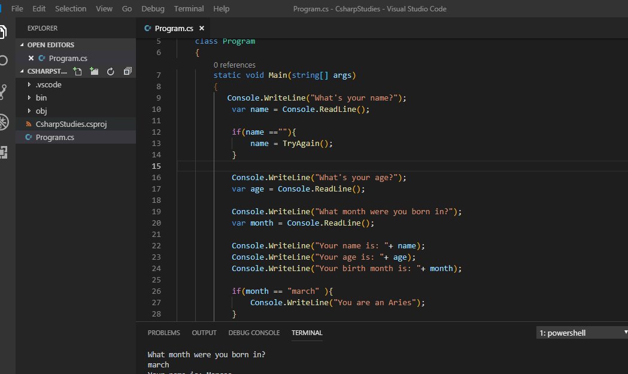Expand the obj folder
Image resolution: width=628 pixels, height=374 pixels.
pyautogui.click(x=41, y=111)
